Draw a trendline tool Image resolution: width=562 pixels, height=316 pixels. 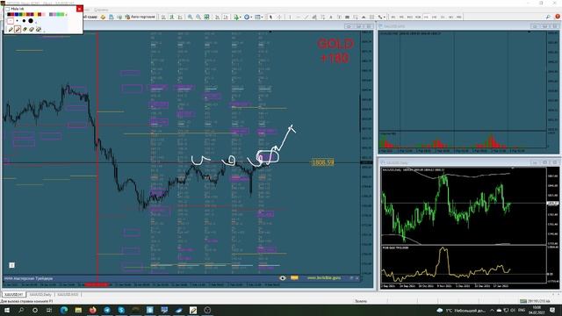click(306, 17)
